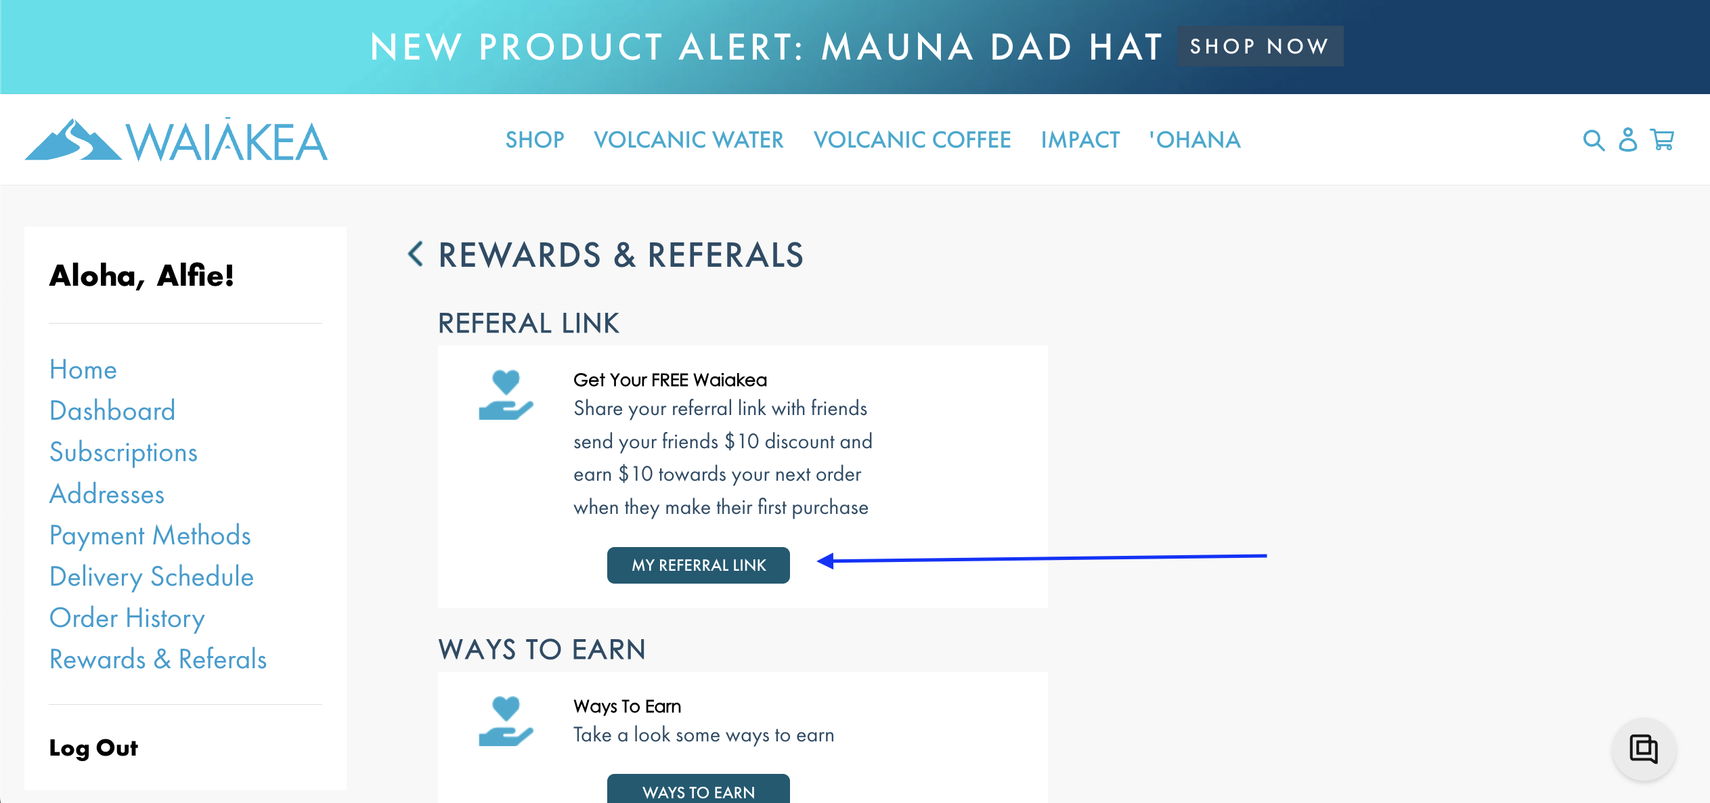The width and height of the screenshot is (1710, 803).
Task: Click the MY REFERRAL LINK button
Action: coord(699,565)
